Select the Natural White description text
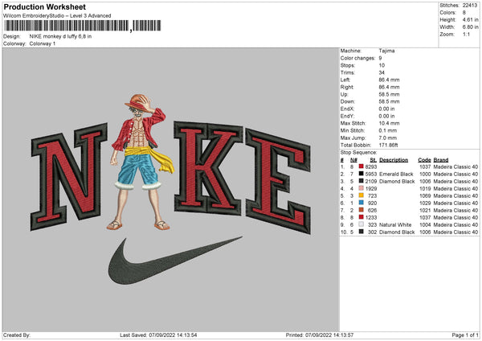 [395, 224]
